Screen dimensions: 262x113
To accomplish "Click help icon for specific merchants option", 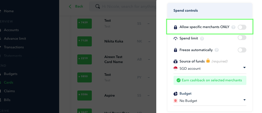I will [x=233, y=27].
